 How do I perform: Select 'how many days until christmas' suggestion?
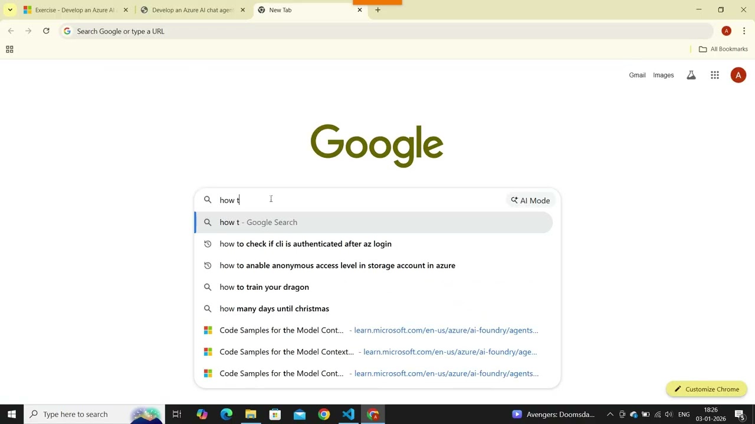(373, 309)
